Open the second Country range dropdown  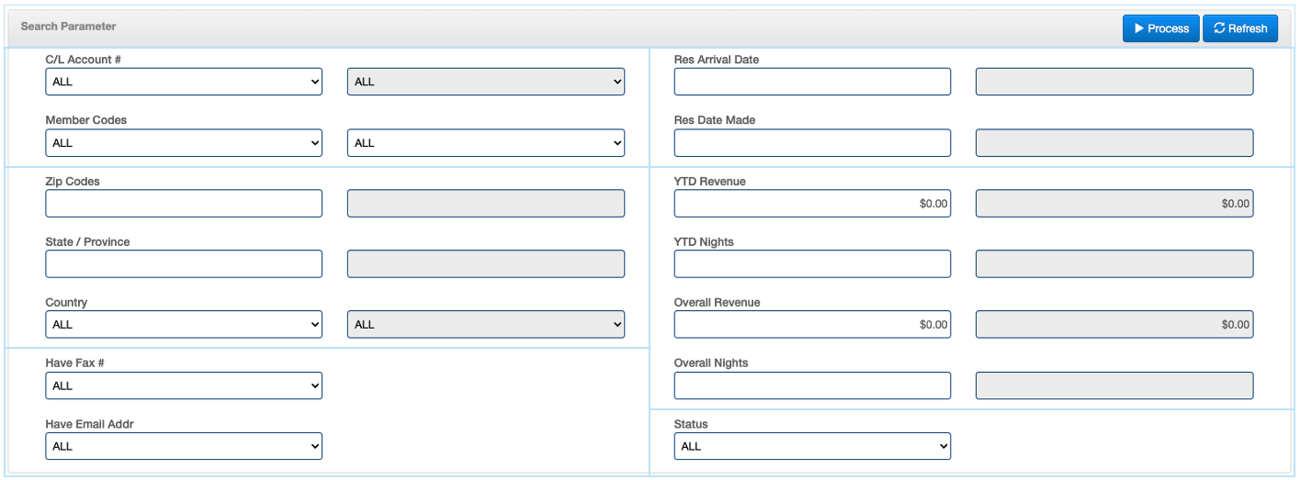tap(485, 325)
